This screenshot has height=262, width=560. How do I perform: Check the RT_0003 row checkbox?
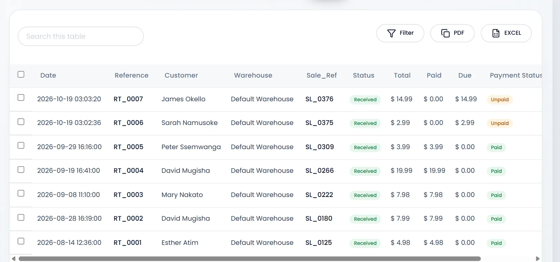[x=21, y=193]
